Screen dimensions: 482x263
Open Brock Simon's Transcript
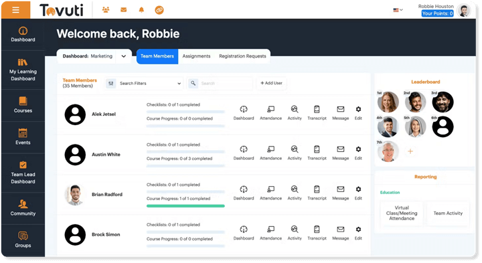[x=317, y=233]
